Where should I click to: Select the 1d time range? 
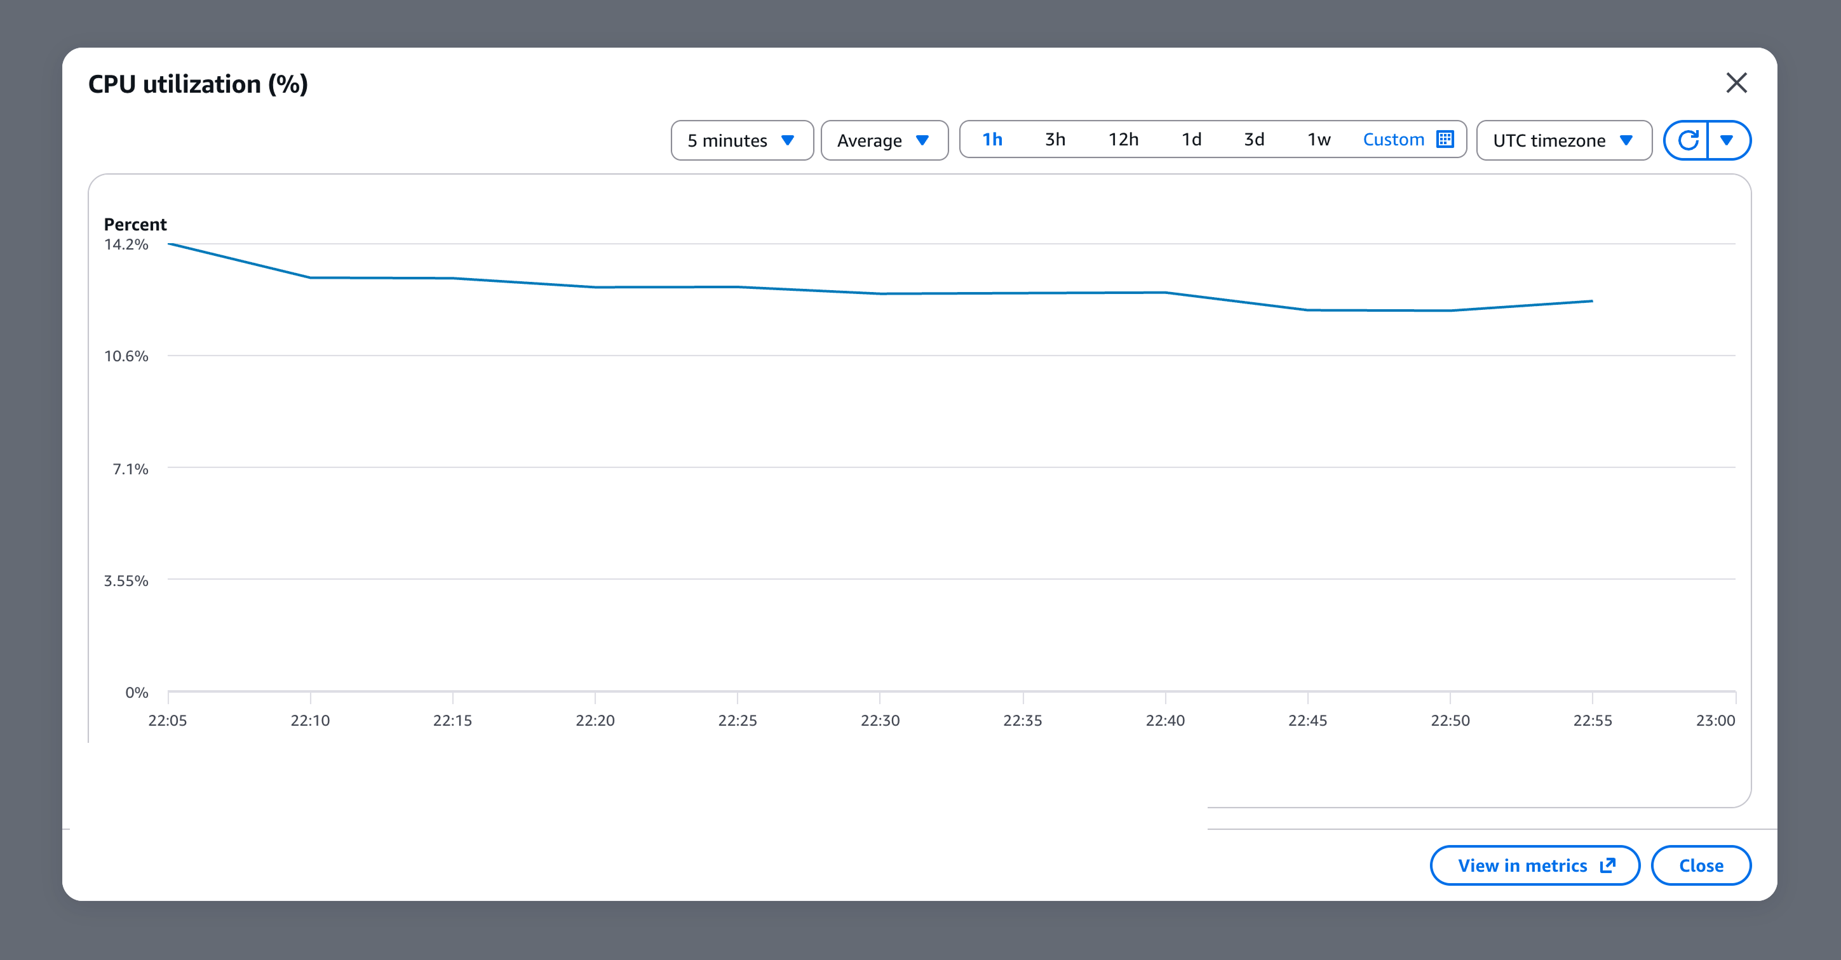(1190, 139)
